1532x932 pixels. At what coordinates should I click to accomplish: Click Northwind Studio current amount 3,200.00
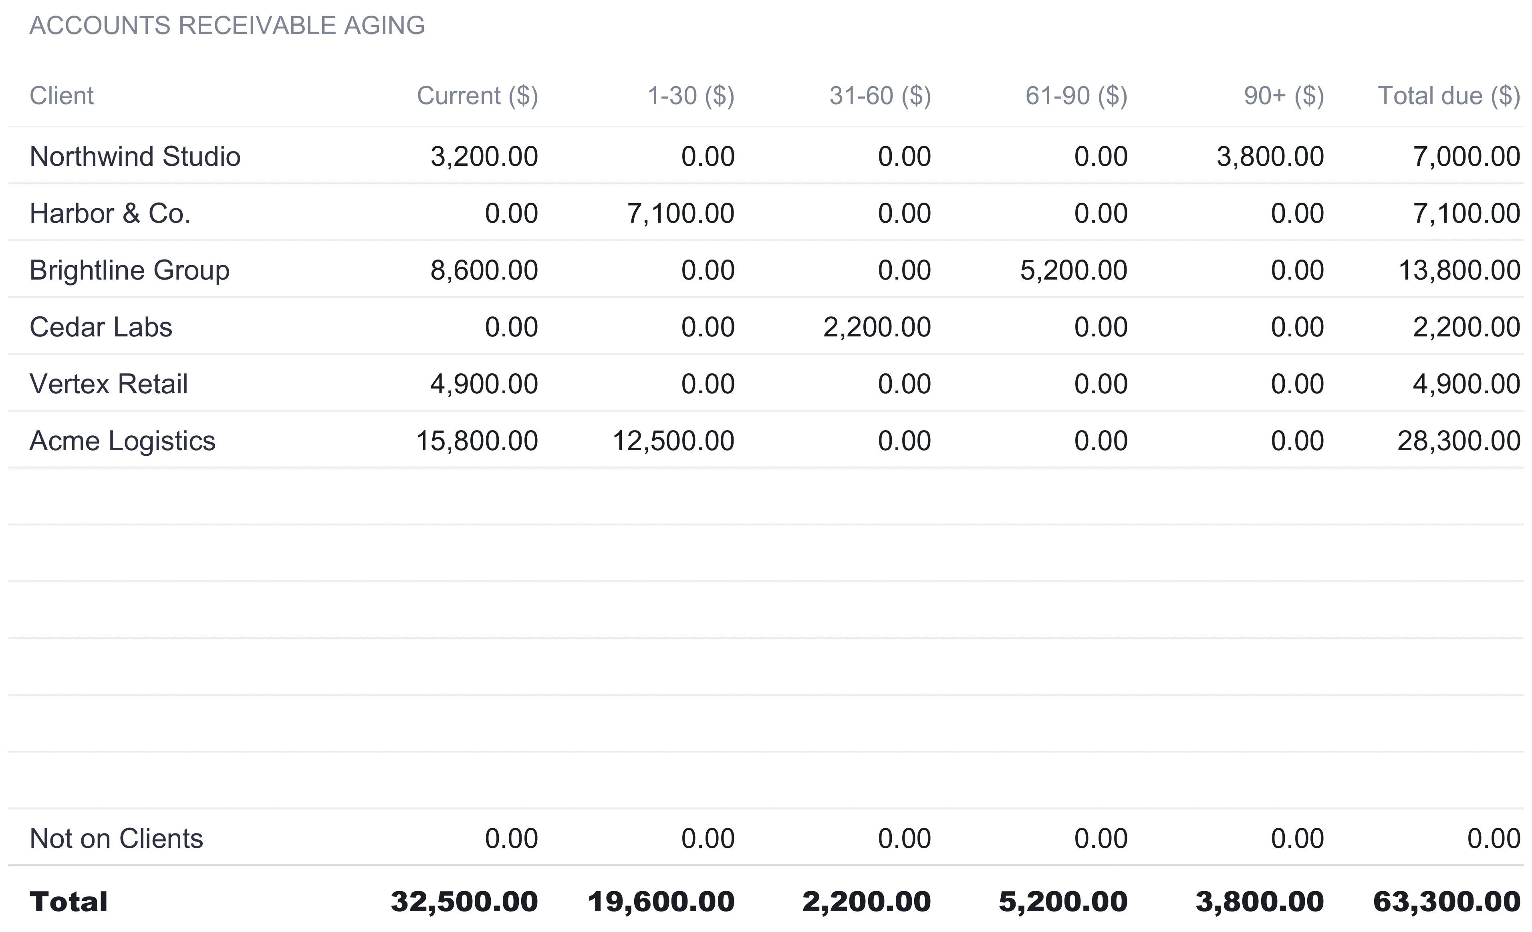[x=484, y=157]
